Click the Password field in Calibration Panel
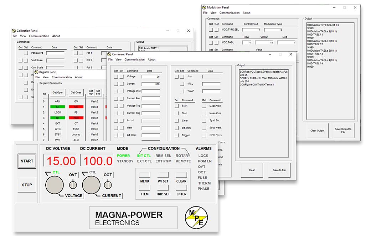 click(55, 53)
